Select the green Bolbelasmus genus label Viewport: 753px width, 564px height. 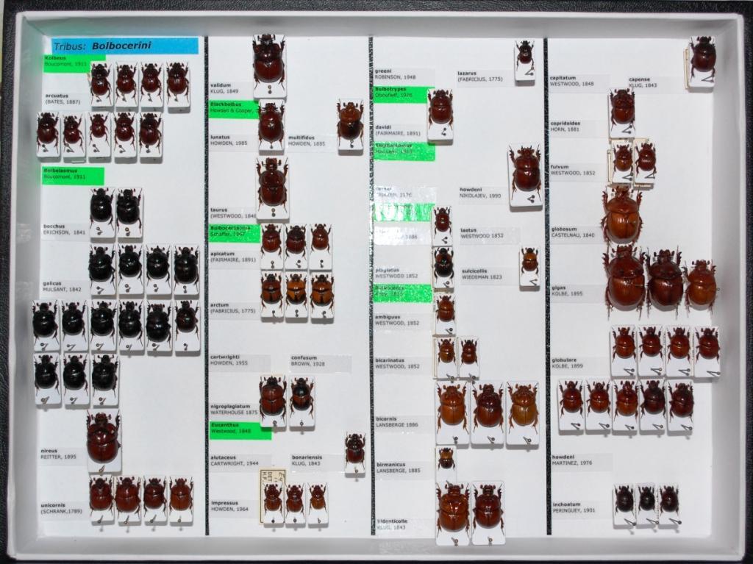[73, 175]
